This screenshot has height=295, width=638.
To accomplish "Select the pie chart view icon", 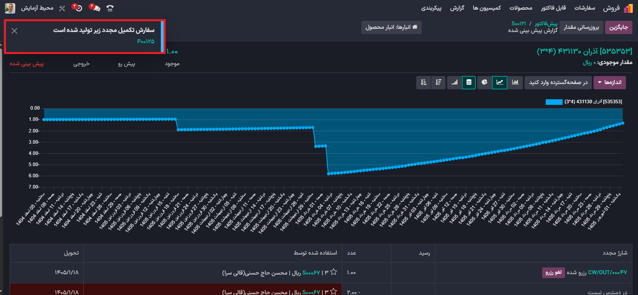I will coord(484,82).
